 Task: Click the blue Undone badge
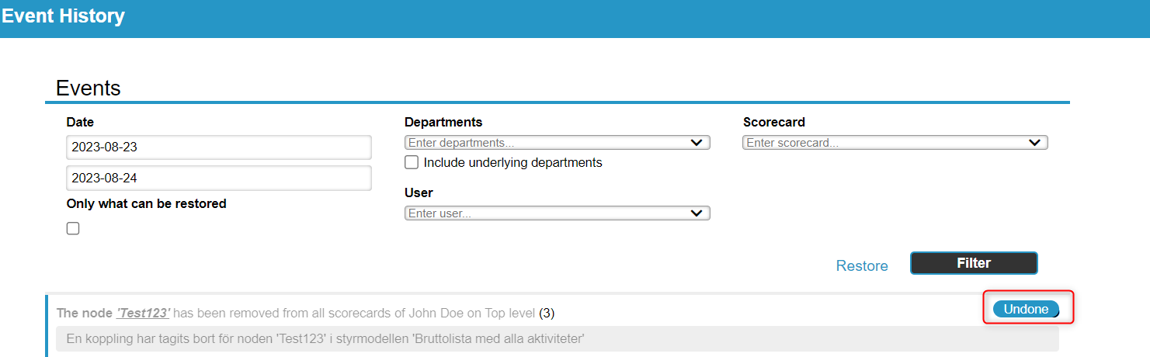tap(1026, 309)
